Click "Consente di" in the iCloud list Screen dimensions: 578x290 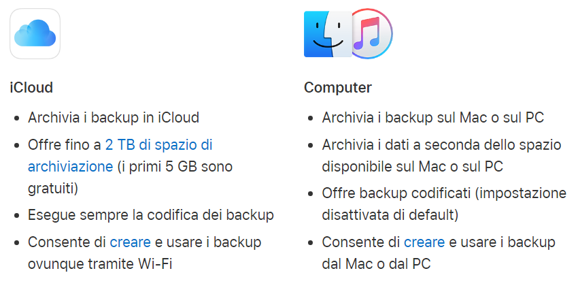click(x=67, y=242)
